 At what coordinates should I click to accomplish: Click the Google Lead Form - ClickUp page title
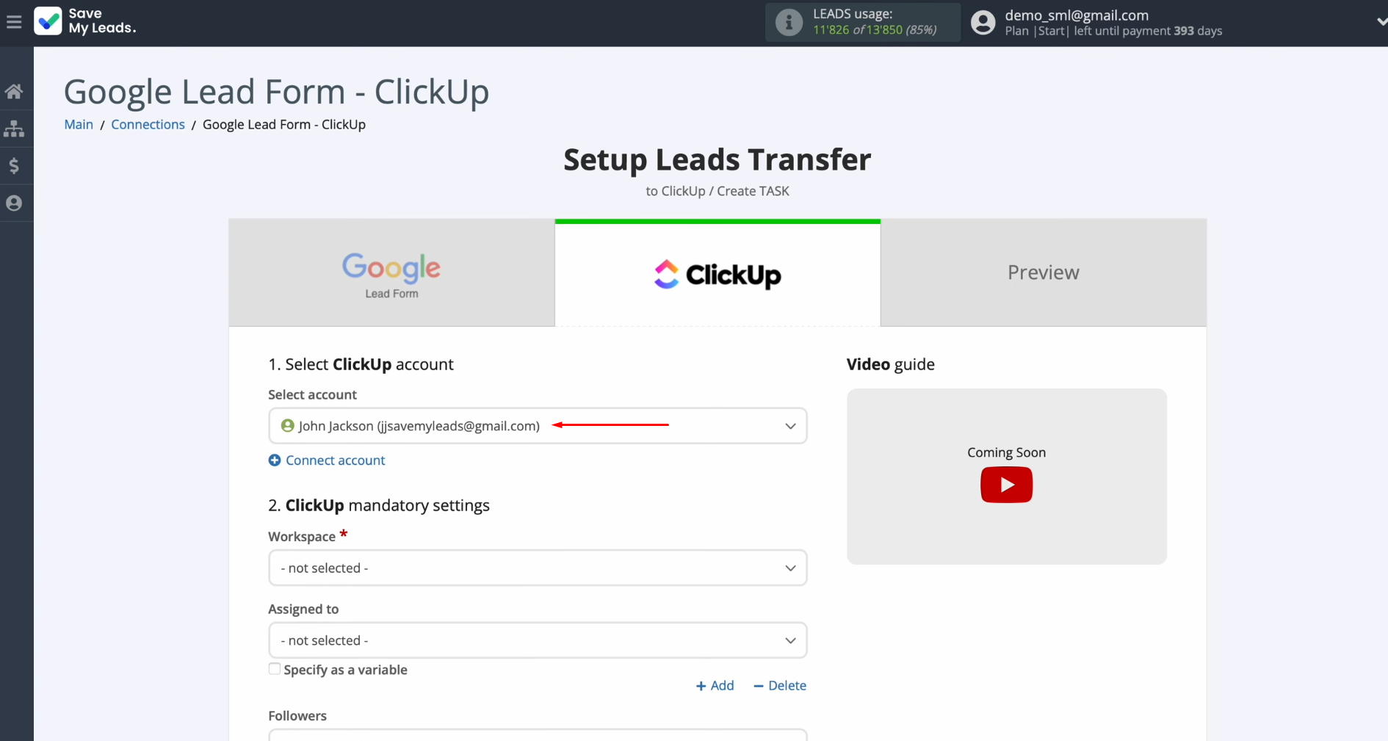(x=277, y=92)
